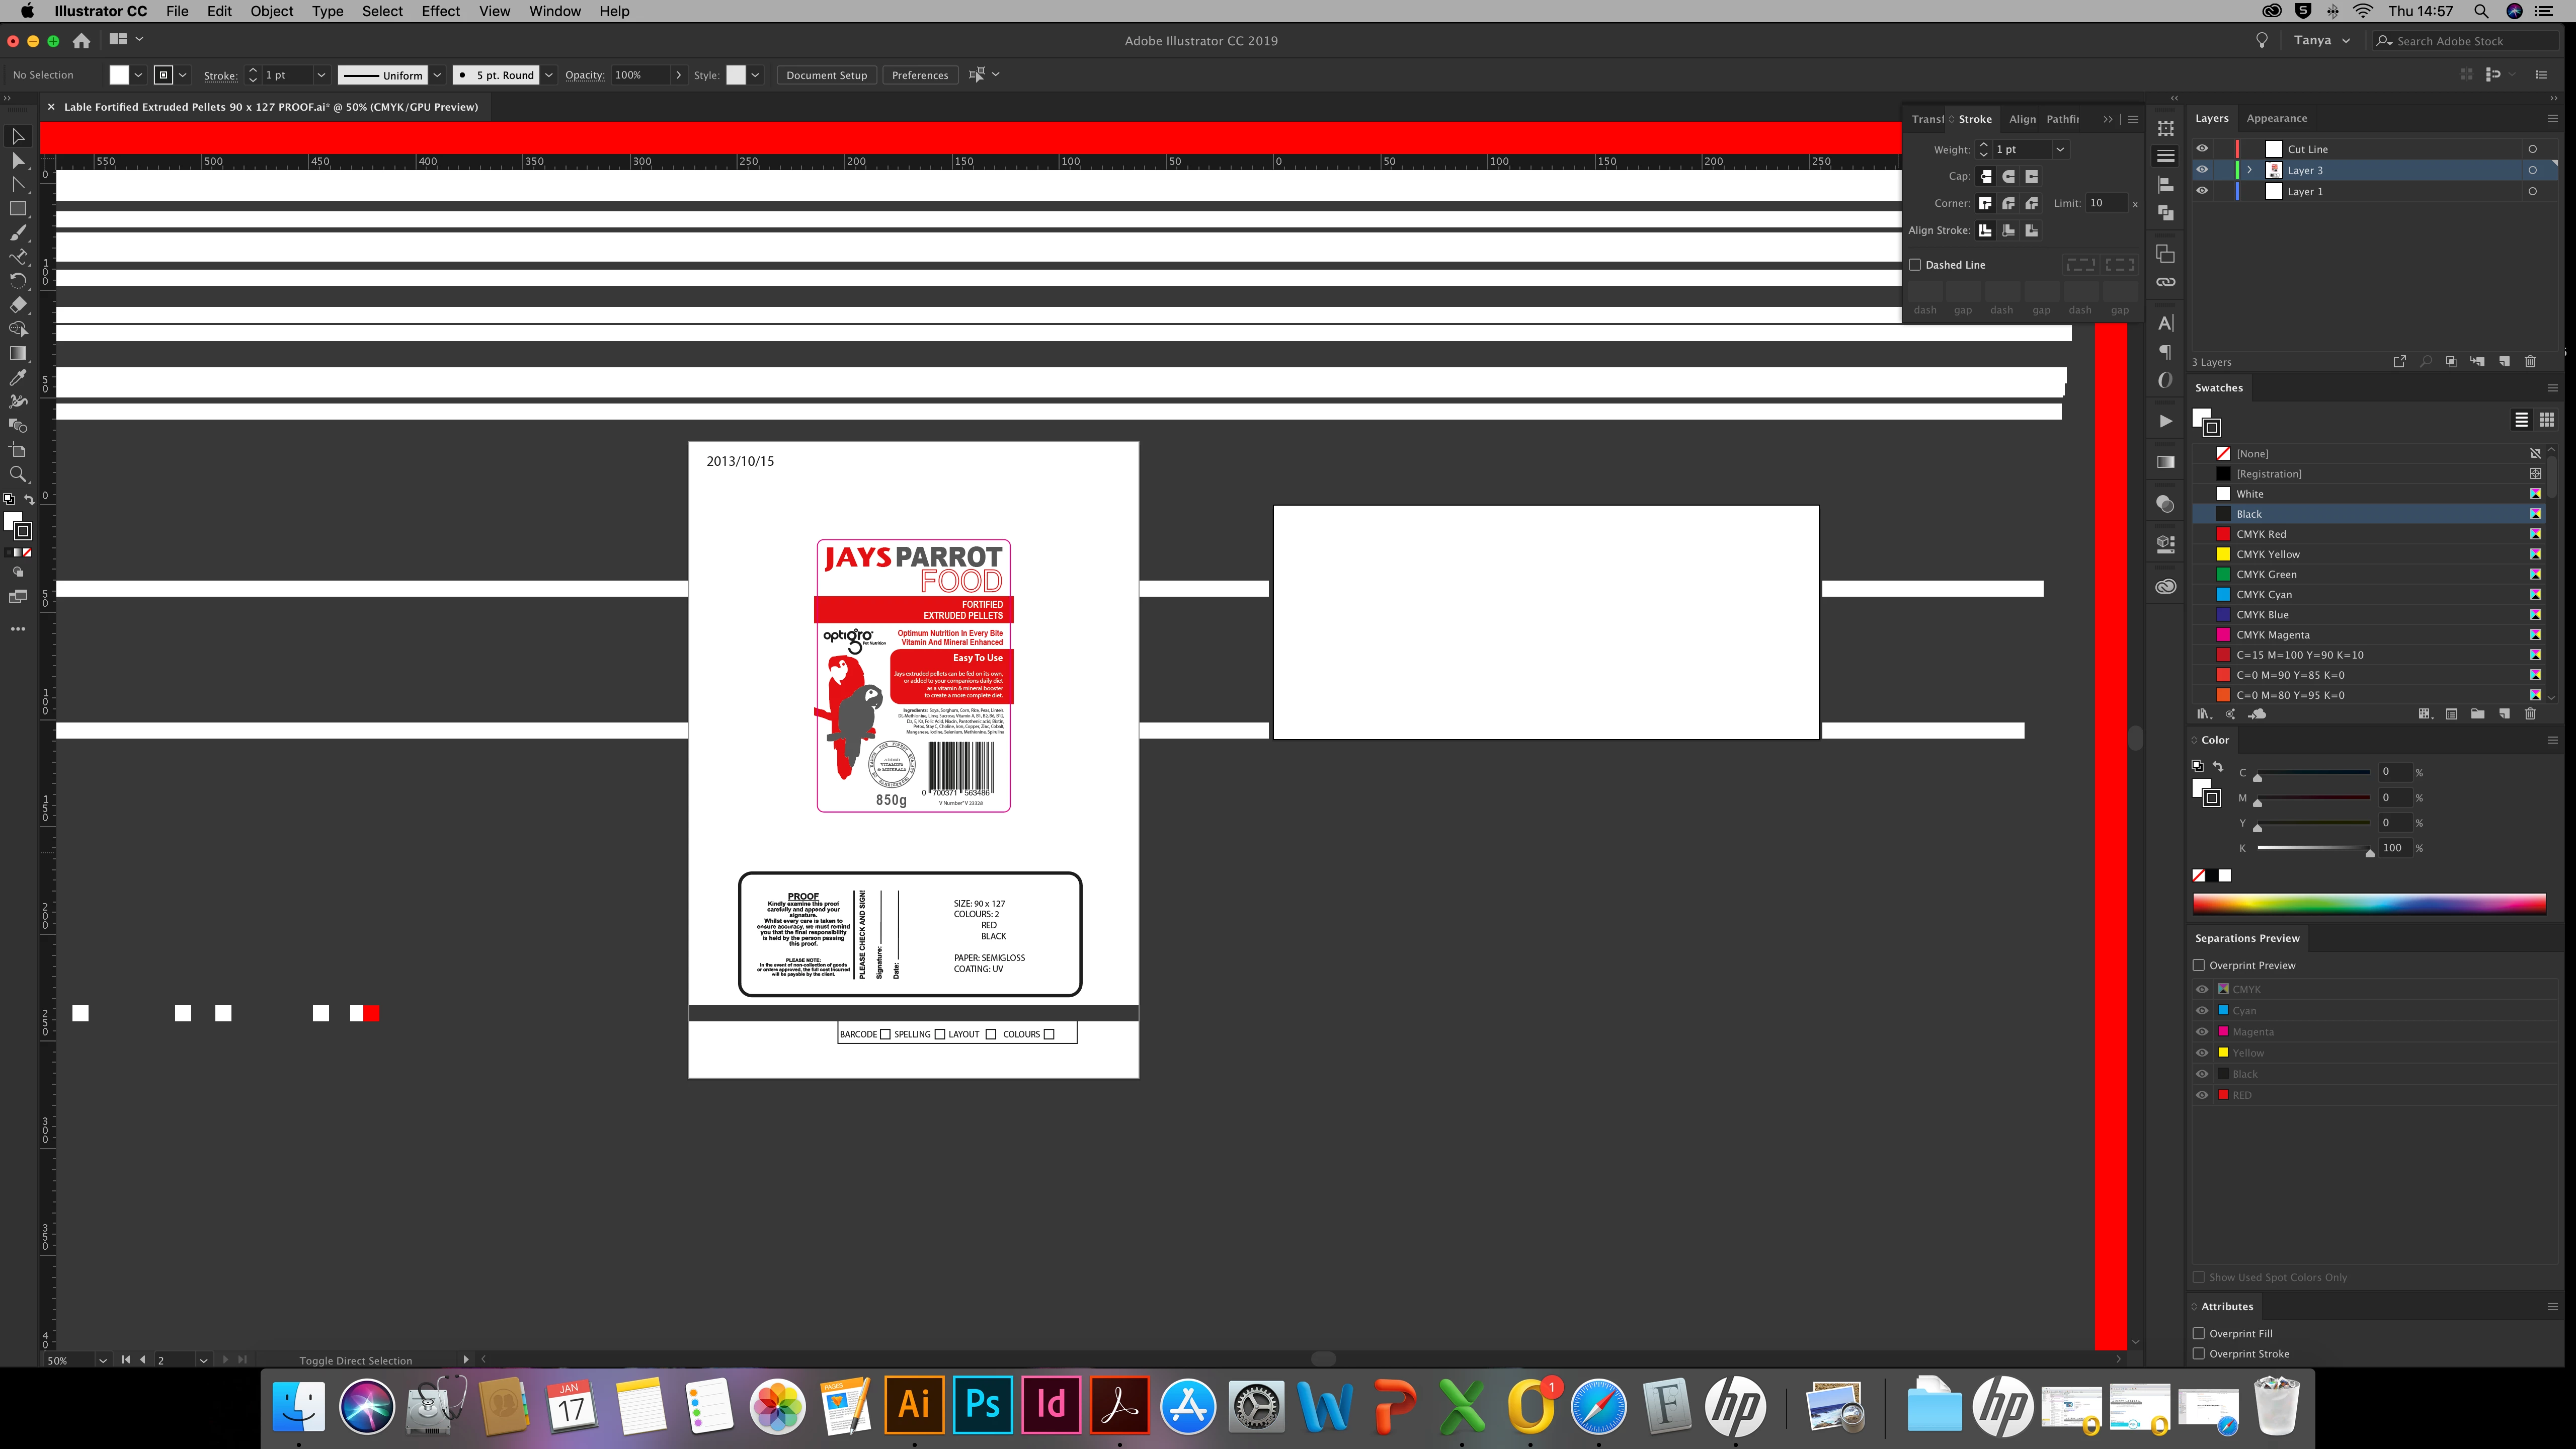Select the Paintbrush tool
2576x1449 pixels.
tap(18, 233)
